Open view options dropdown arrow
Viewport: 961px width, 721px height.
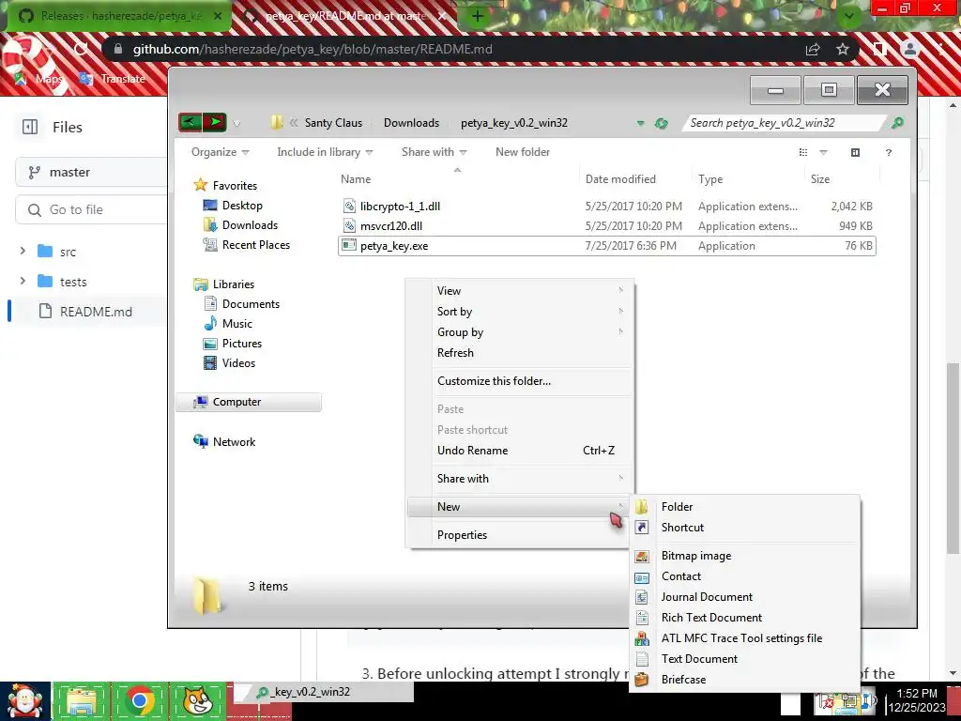tap(823, 152)
